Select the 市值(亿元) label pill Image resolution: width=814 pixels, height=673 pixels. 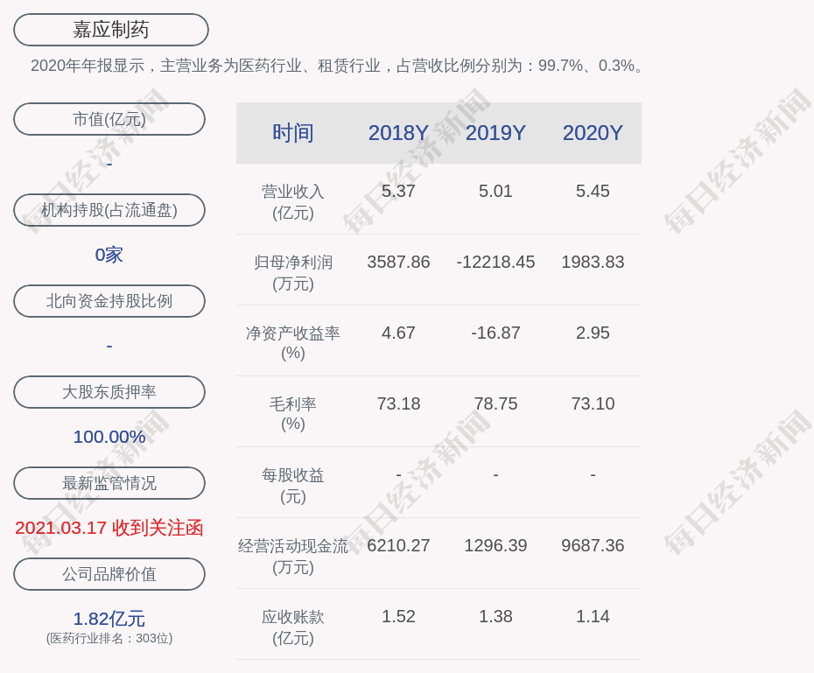coord(109,119)
